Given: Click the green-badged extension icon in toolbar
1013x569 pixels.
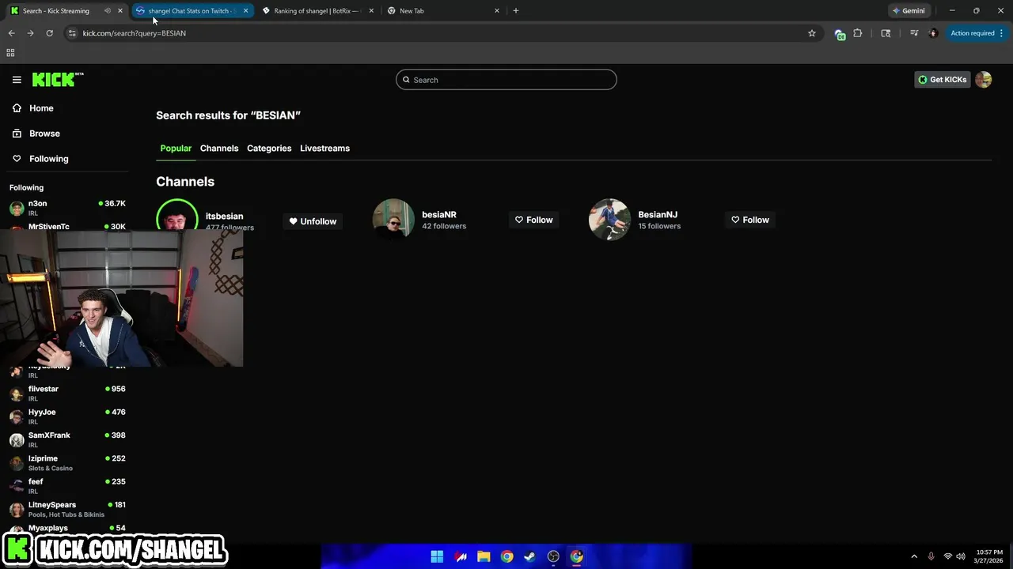Looking at the screenshot, I should click(840, 34).
